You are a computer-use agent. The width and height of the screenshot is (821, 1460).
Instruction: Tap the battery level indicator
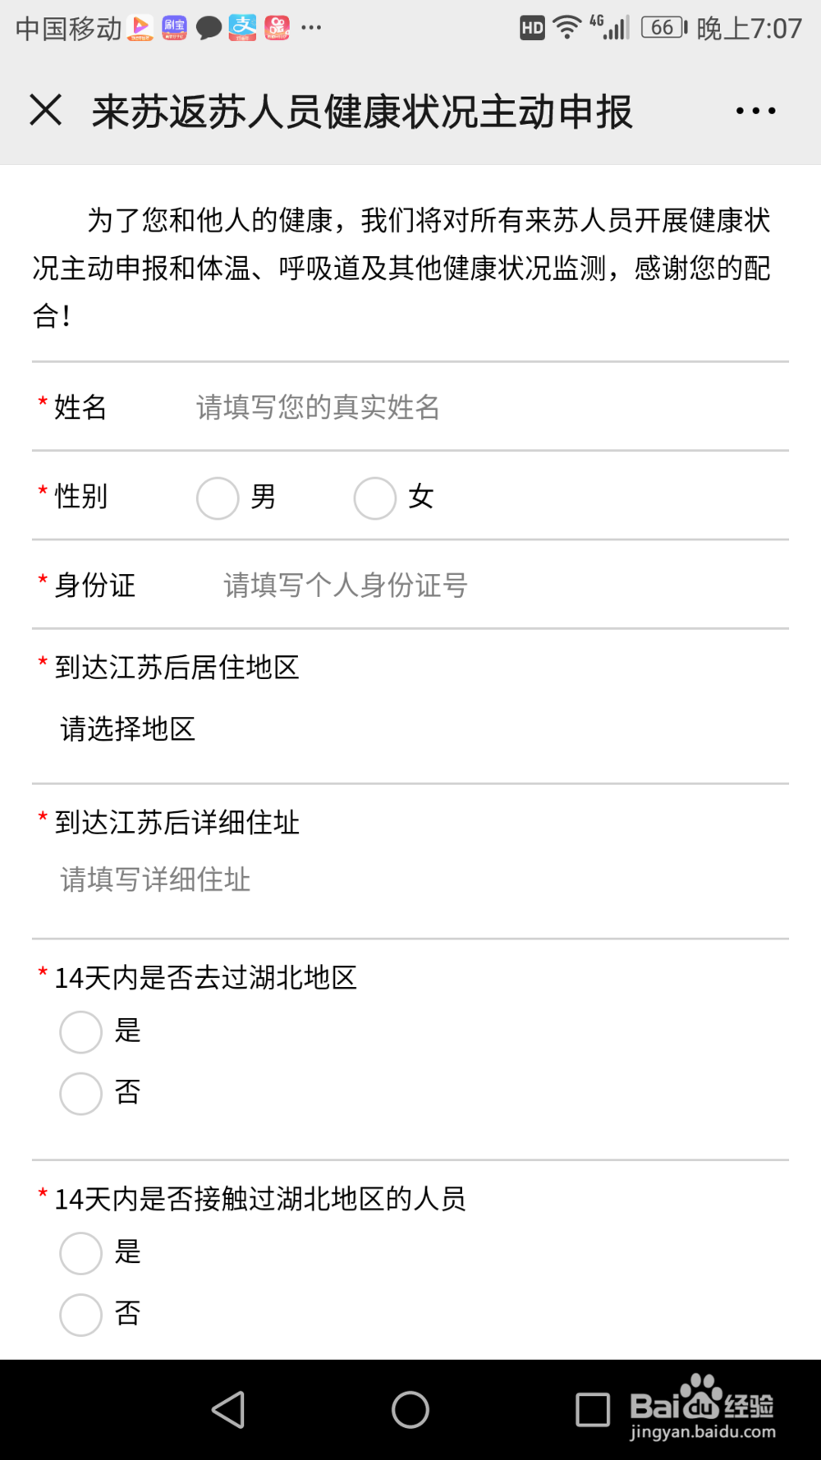664,28
